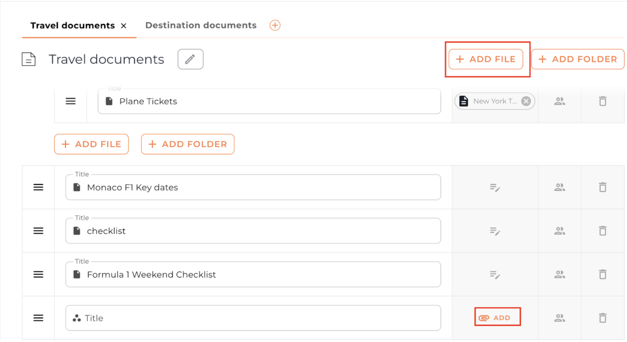This screenshot has width=627, height=342.
Task: Click the pencil edit icon beside Travel documents
Action: [x=190, y=59]
